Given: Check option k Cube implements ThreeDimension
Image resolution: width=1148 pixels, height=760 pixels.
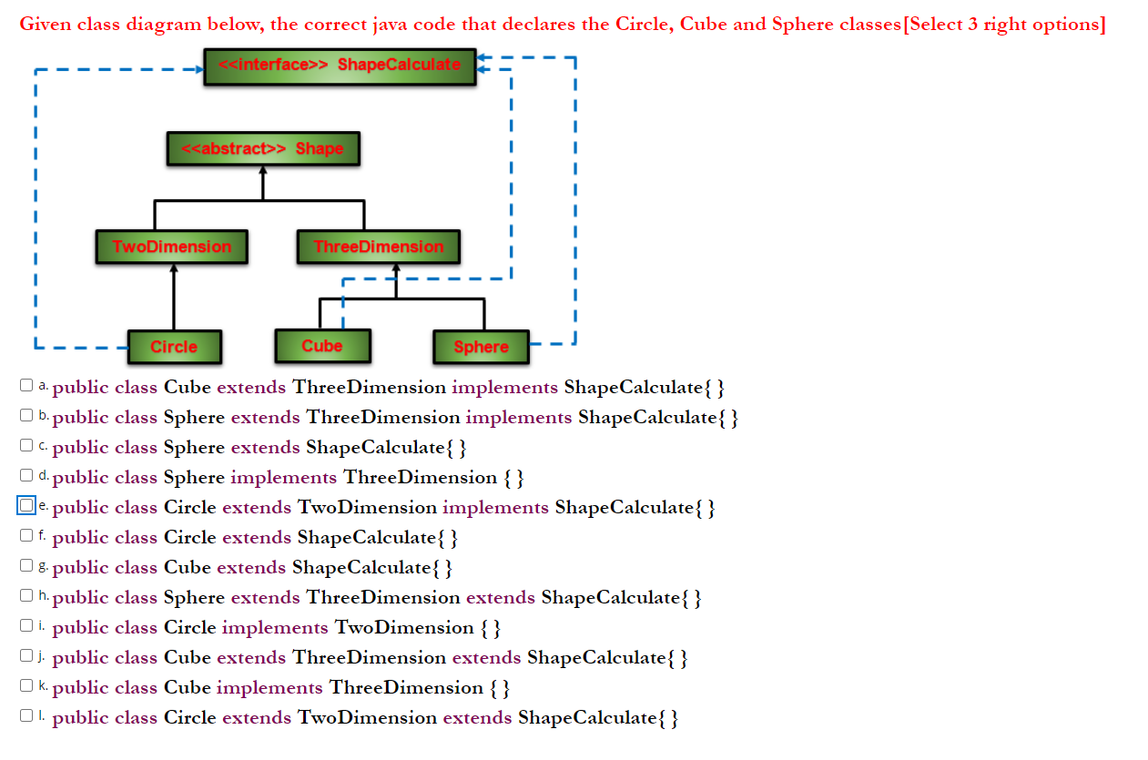Looking at the screenshot, I should point(26,685).
